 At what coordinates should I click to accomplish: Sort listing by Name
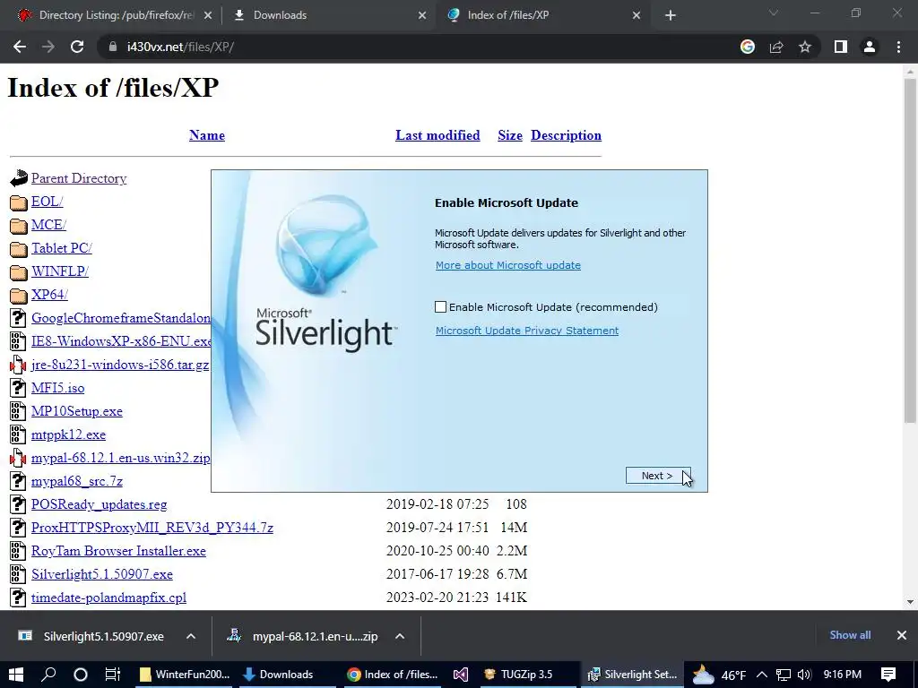207,135
